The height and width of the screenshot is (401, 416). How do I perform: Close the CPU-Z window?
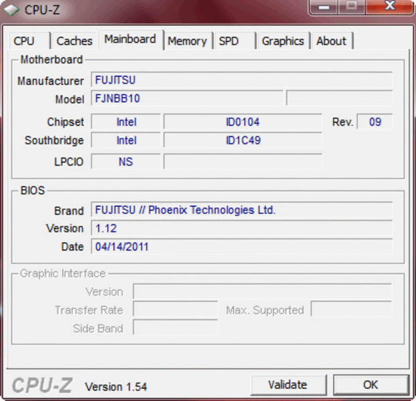[390, 7]
